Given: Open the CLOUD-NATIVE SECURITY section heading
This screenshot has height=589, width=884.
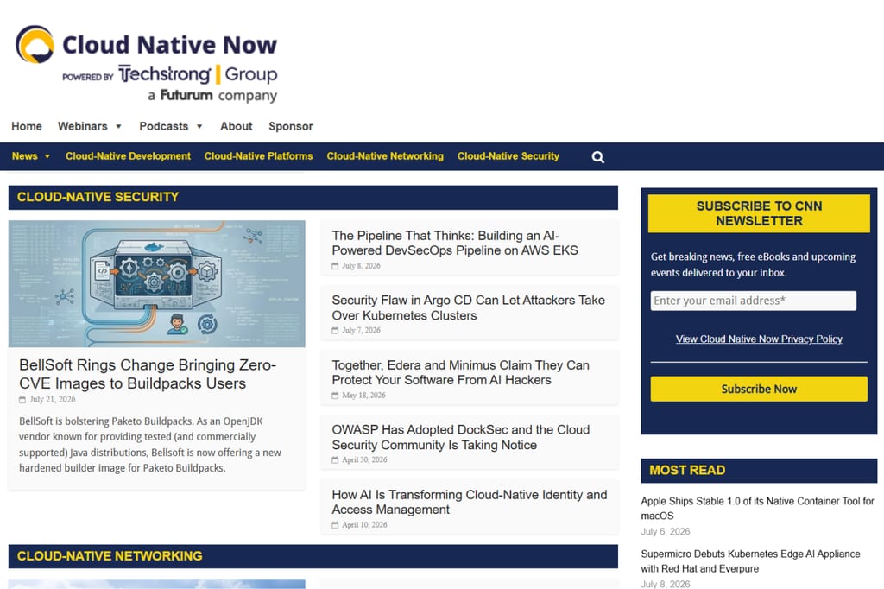Looking at the screenshot, I should pos(98,197).
